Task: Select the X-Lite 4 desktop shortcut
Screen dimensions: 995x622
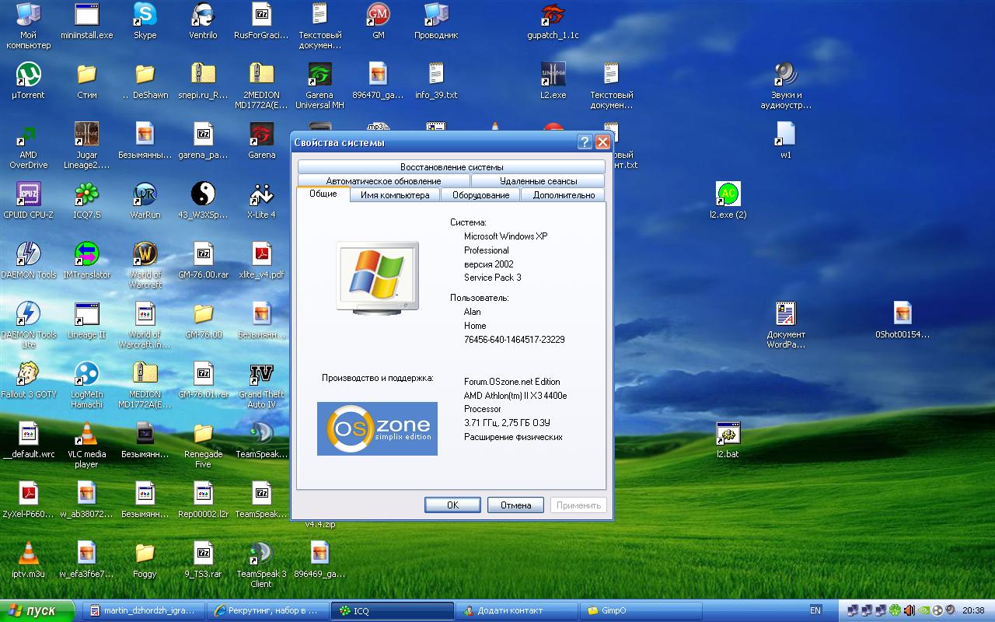Action: coord(261,201)
